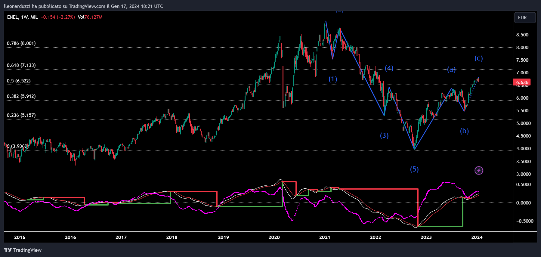Screen dimensions: 541x257
Task: Click the 2018 time axis label
Action: pos(172,237)
